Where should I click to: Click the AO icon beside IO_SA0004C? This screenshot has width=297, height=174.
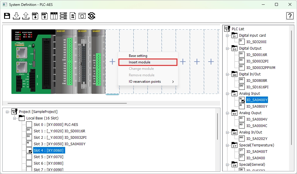[x=242, y=126]
